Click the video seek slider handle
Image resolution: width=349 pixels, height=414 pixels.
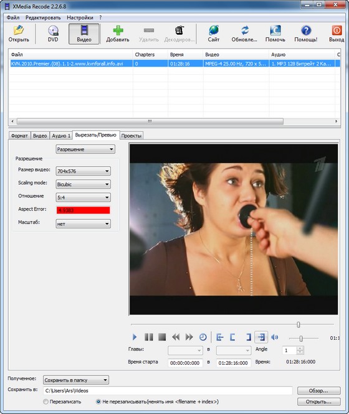(x=299, y=324)
